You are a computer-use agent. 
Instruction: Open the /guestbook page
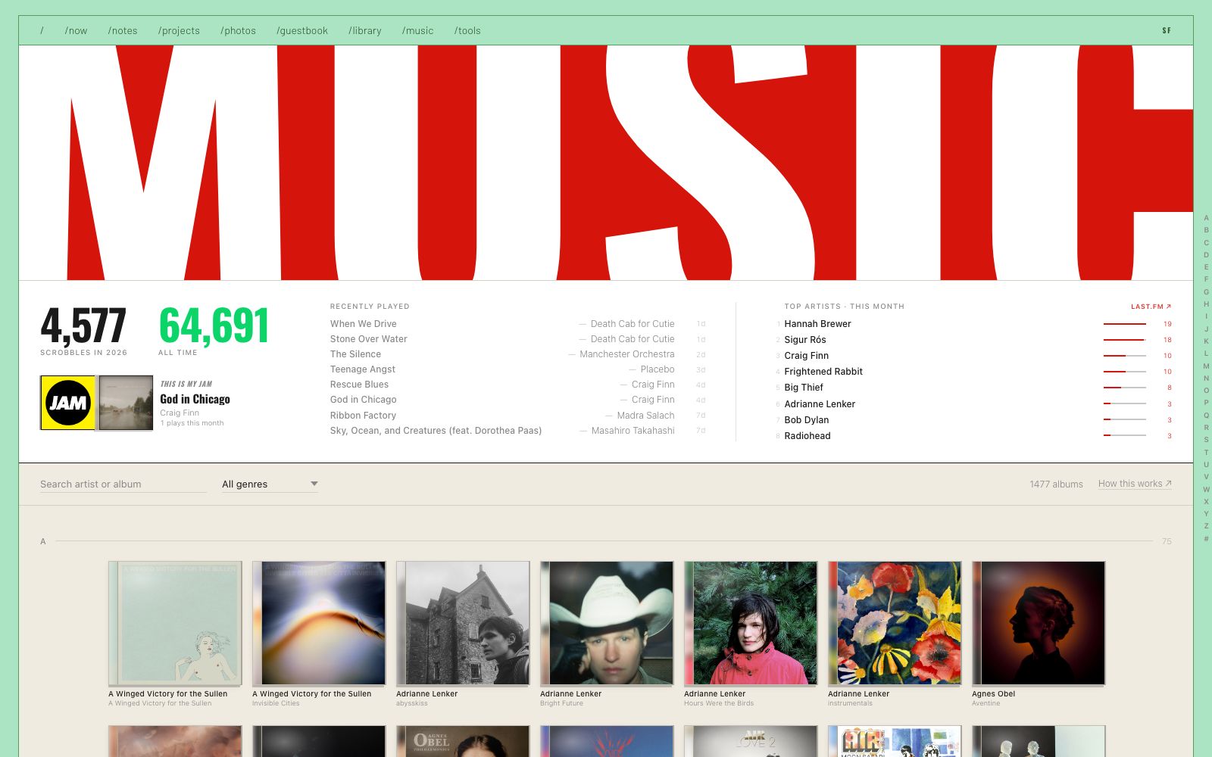tap(302, 31)
